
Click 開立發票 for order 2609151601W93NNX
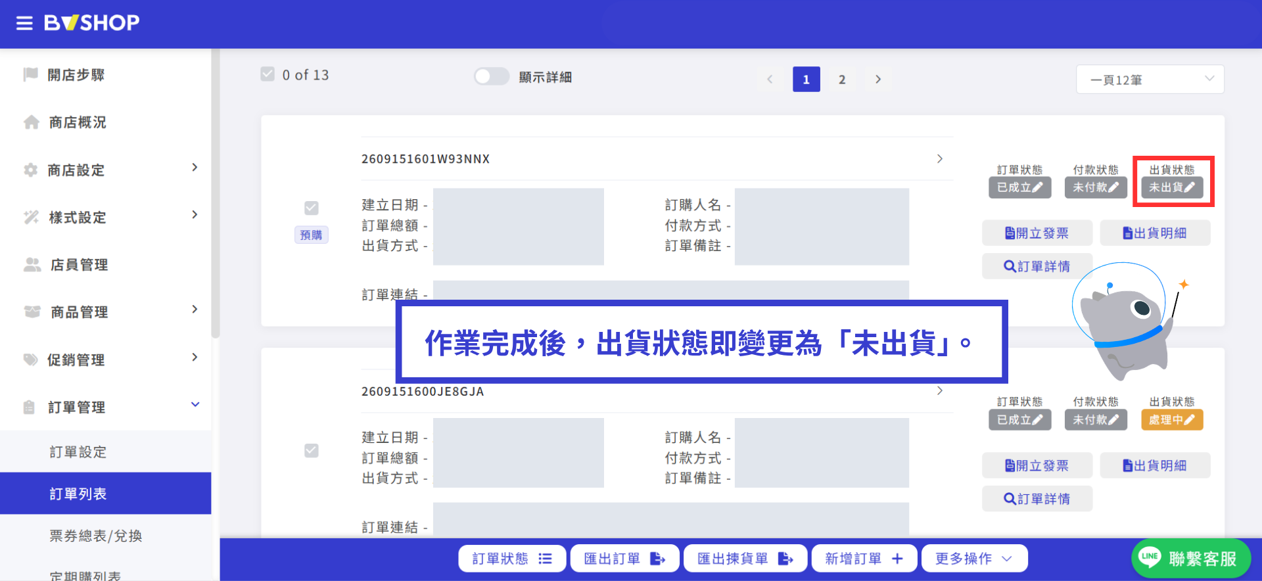[1037, 233]
